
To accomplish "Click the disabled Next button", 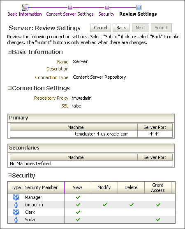I will pyautogui.click(x=141, y=28).
